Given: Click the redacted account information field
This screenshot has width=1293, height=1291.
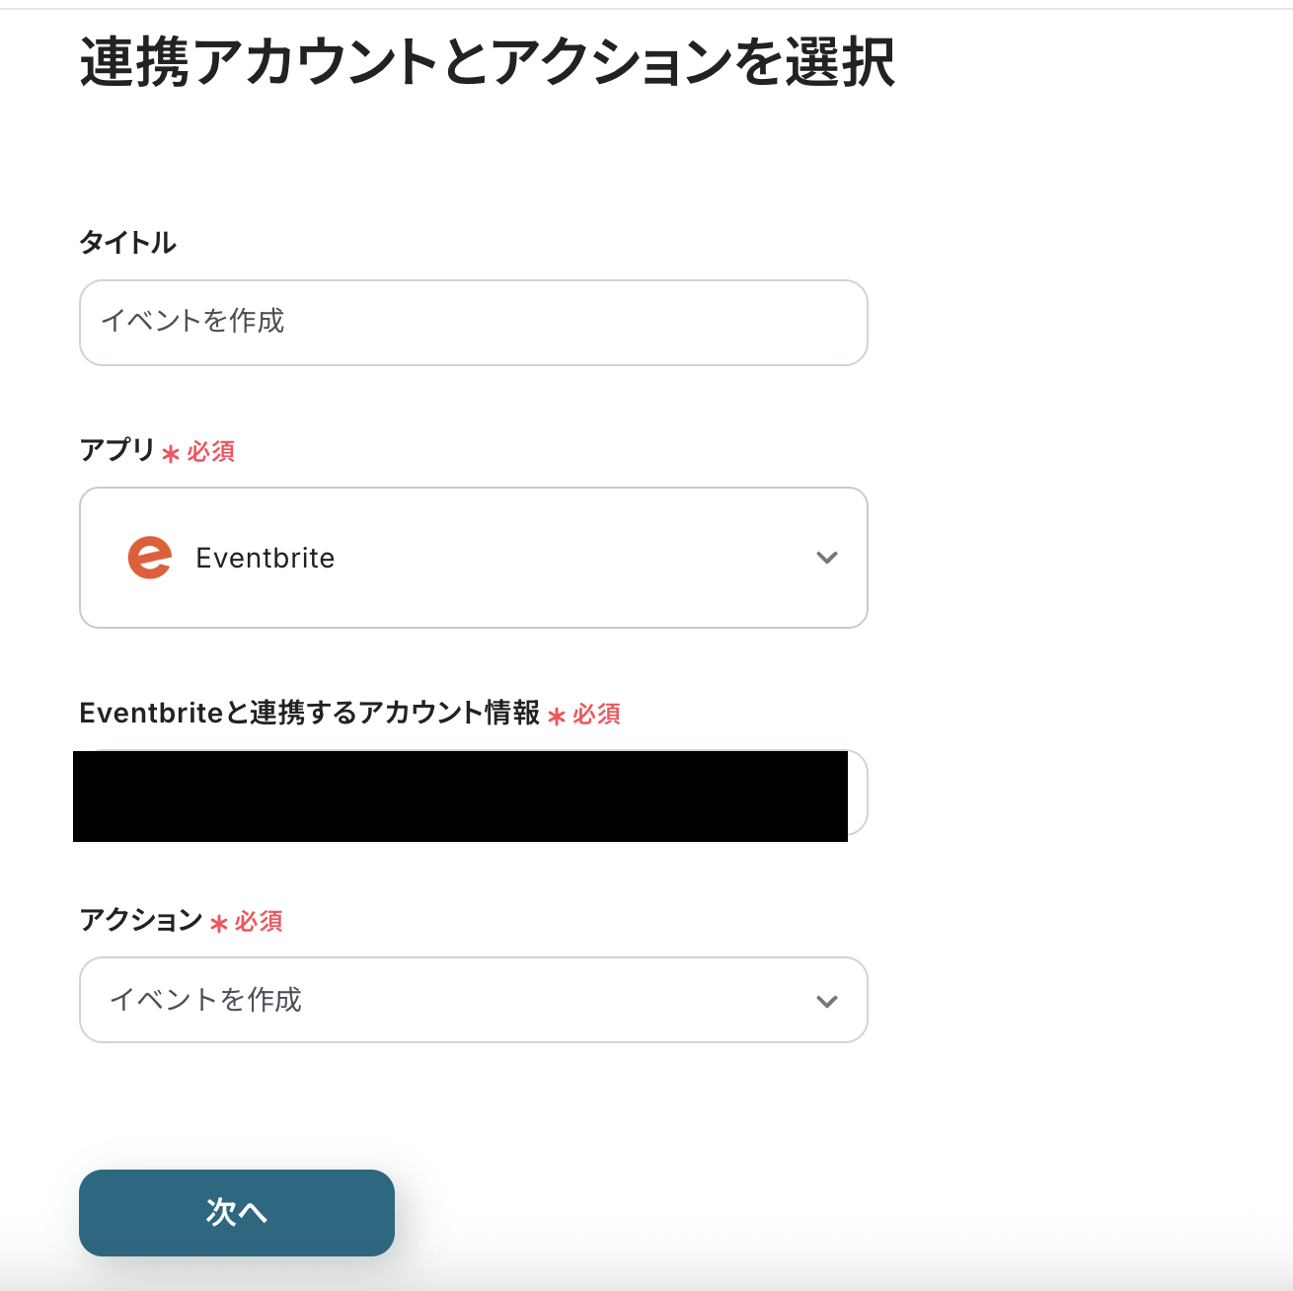Looking at the screenshot, I should coord(460,796).
